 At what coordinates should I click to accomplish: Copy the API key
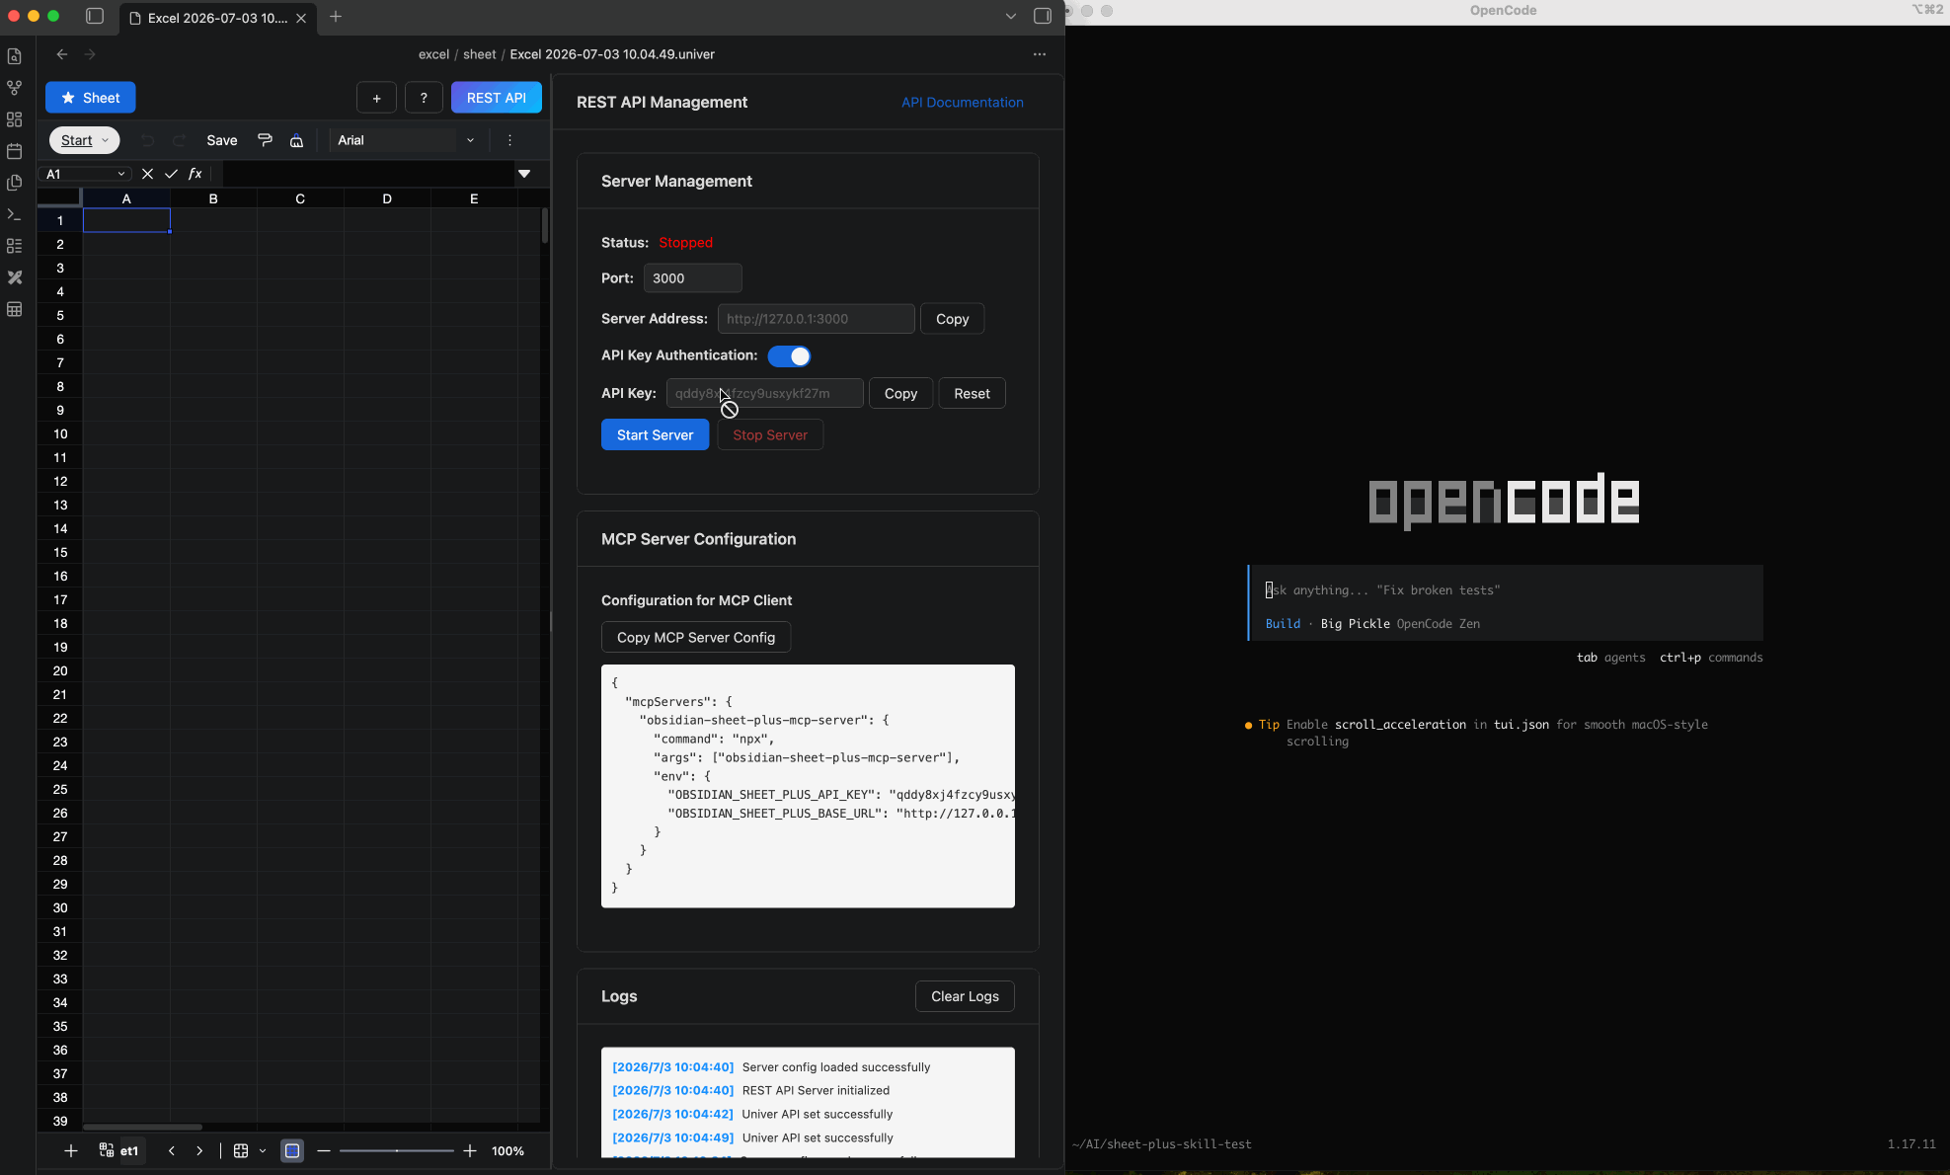point(900,393)
